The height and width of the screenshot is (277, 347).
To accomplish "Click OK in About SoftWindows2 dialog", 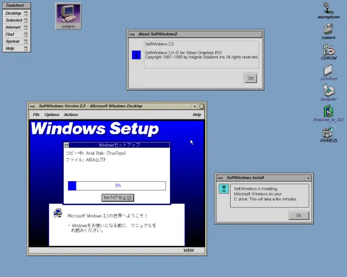I will 251,78.
